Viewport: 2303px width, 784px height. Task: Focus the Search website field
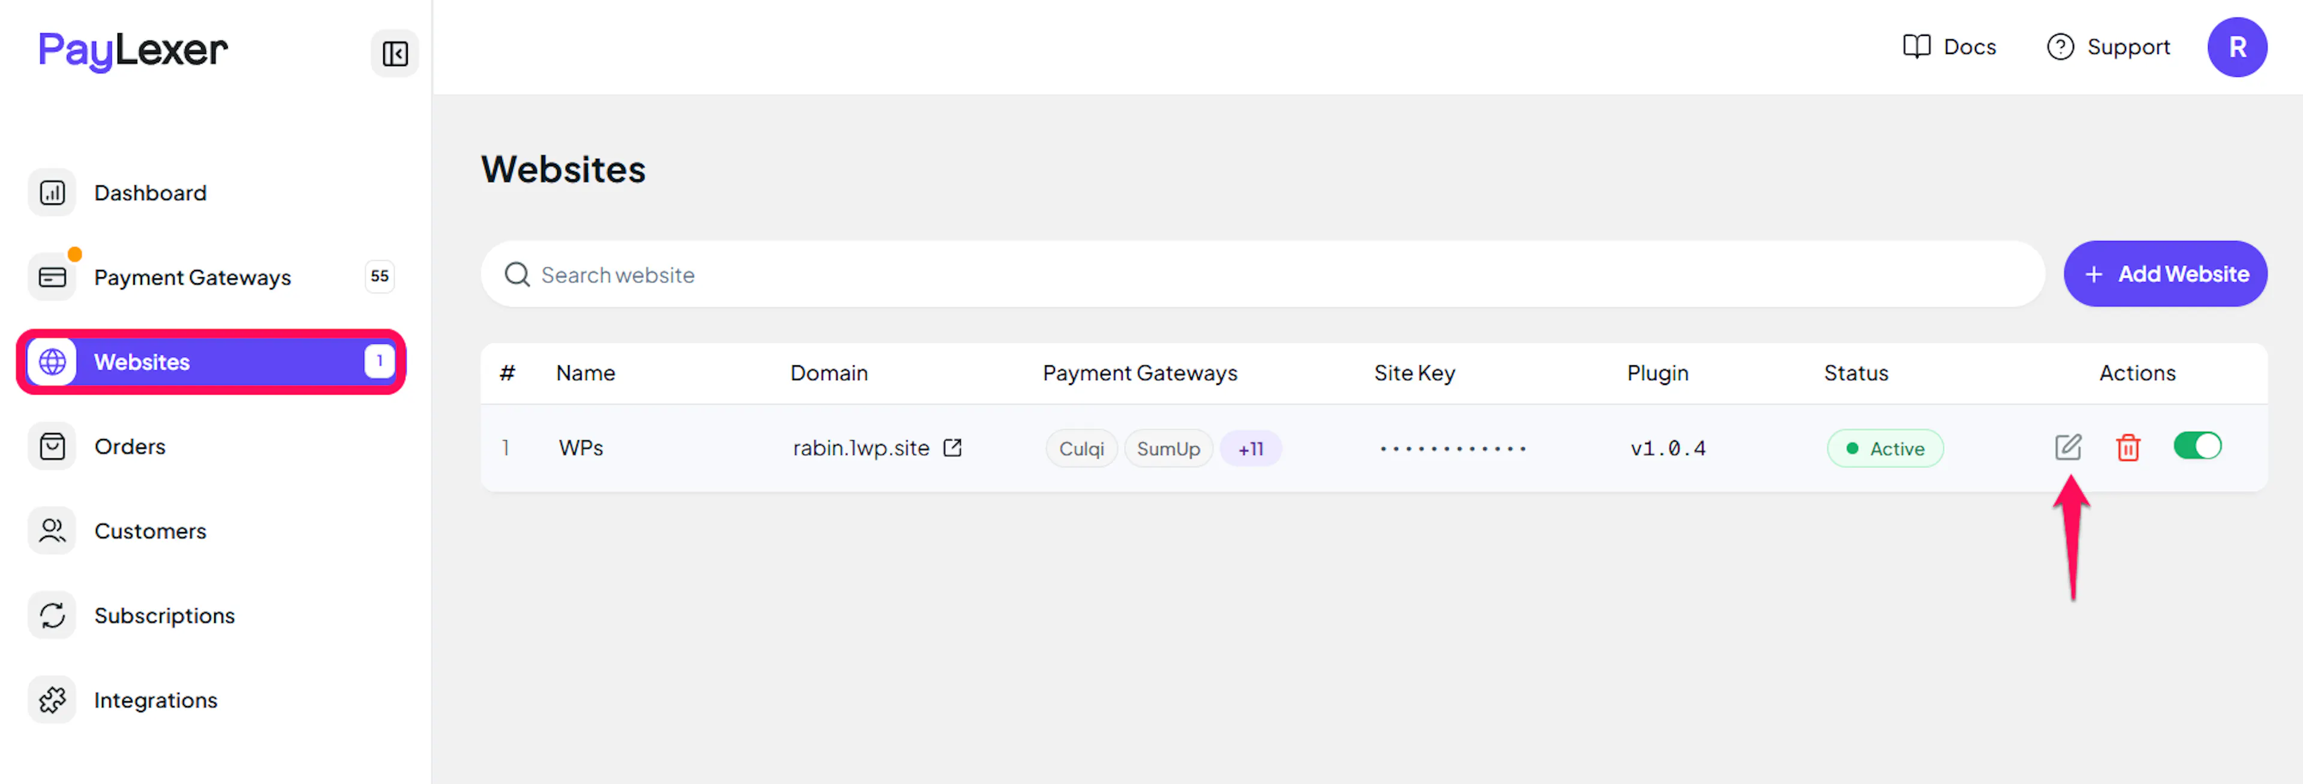coord(1262,275)
